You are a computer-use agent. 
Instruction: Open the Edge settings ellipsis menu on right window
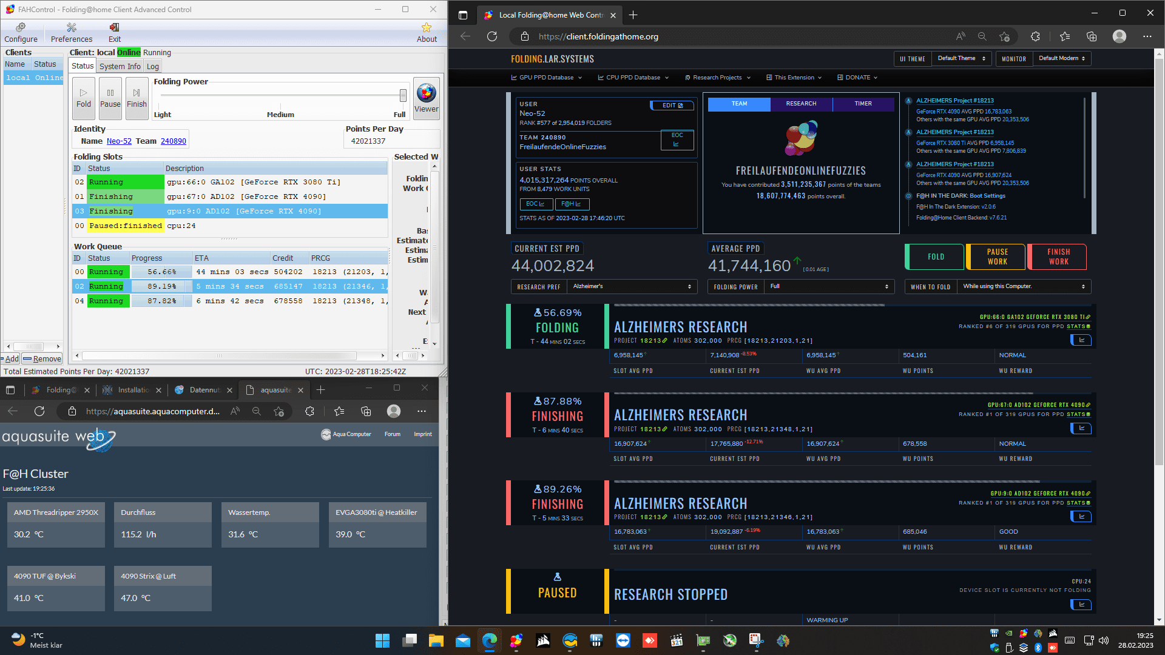[1147, 36]
